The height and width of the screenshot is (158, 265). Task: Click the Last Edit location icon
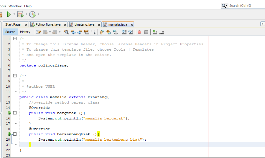point(38,32)
